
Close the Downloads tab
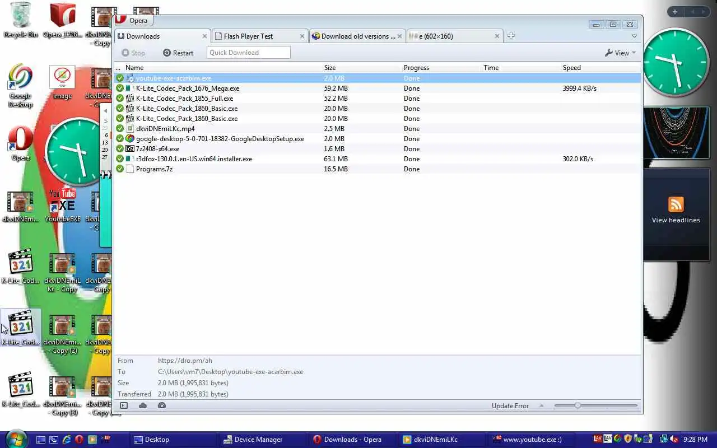[x=204, y=36]
